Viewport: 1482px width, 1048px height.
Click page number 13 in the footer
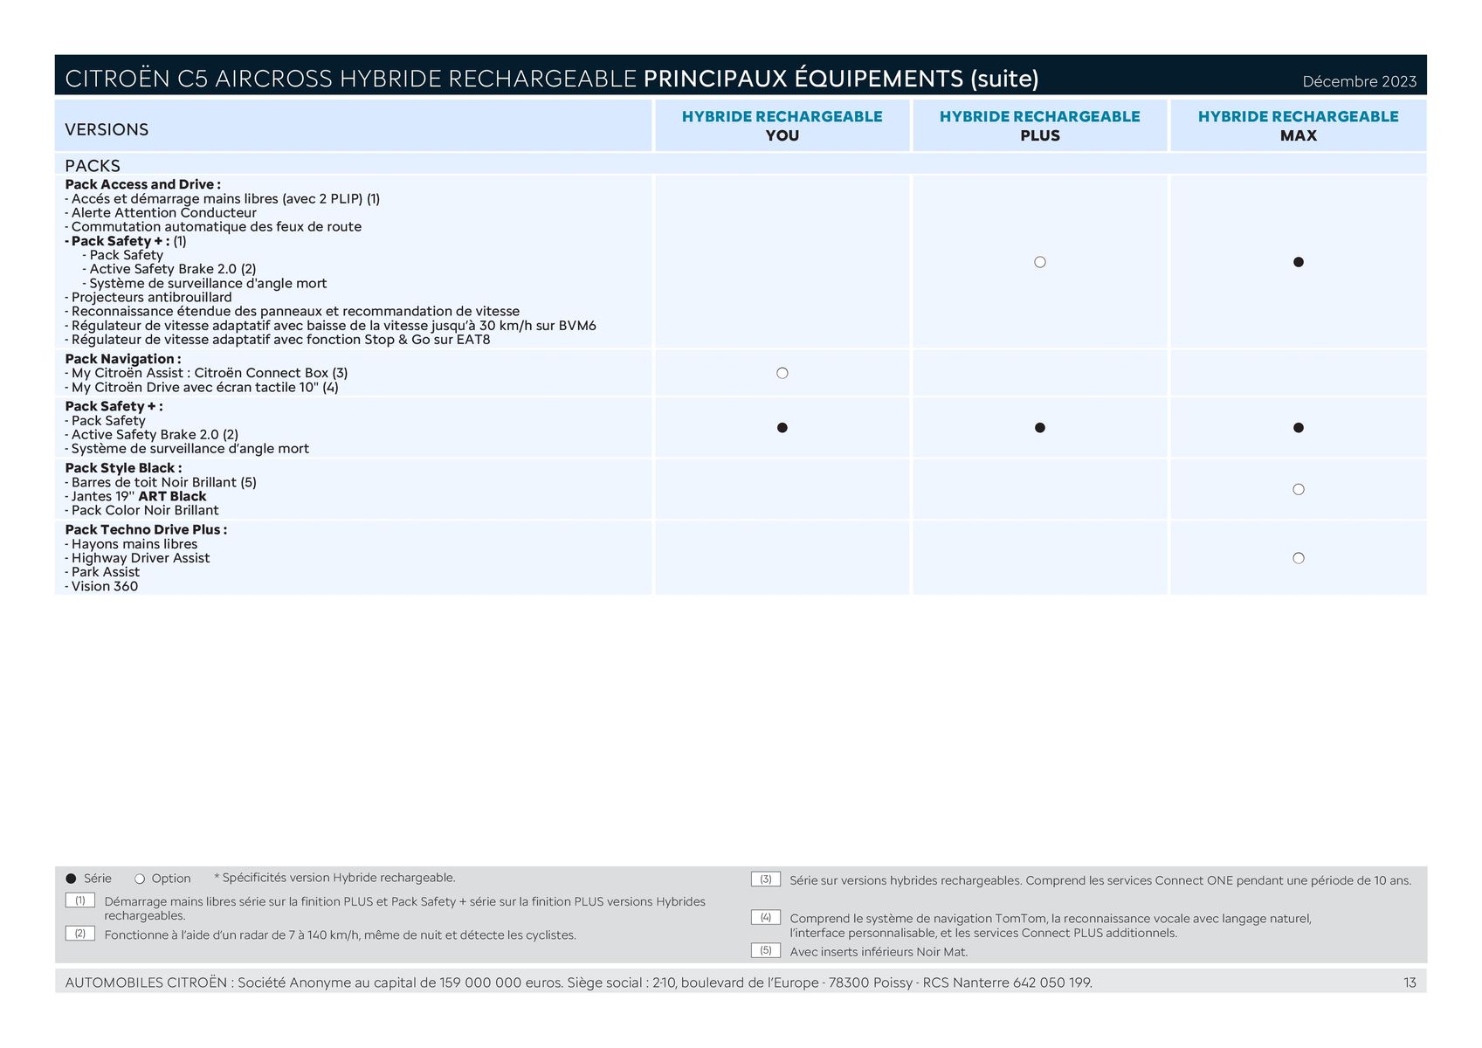[1410, 982]
